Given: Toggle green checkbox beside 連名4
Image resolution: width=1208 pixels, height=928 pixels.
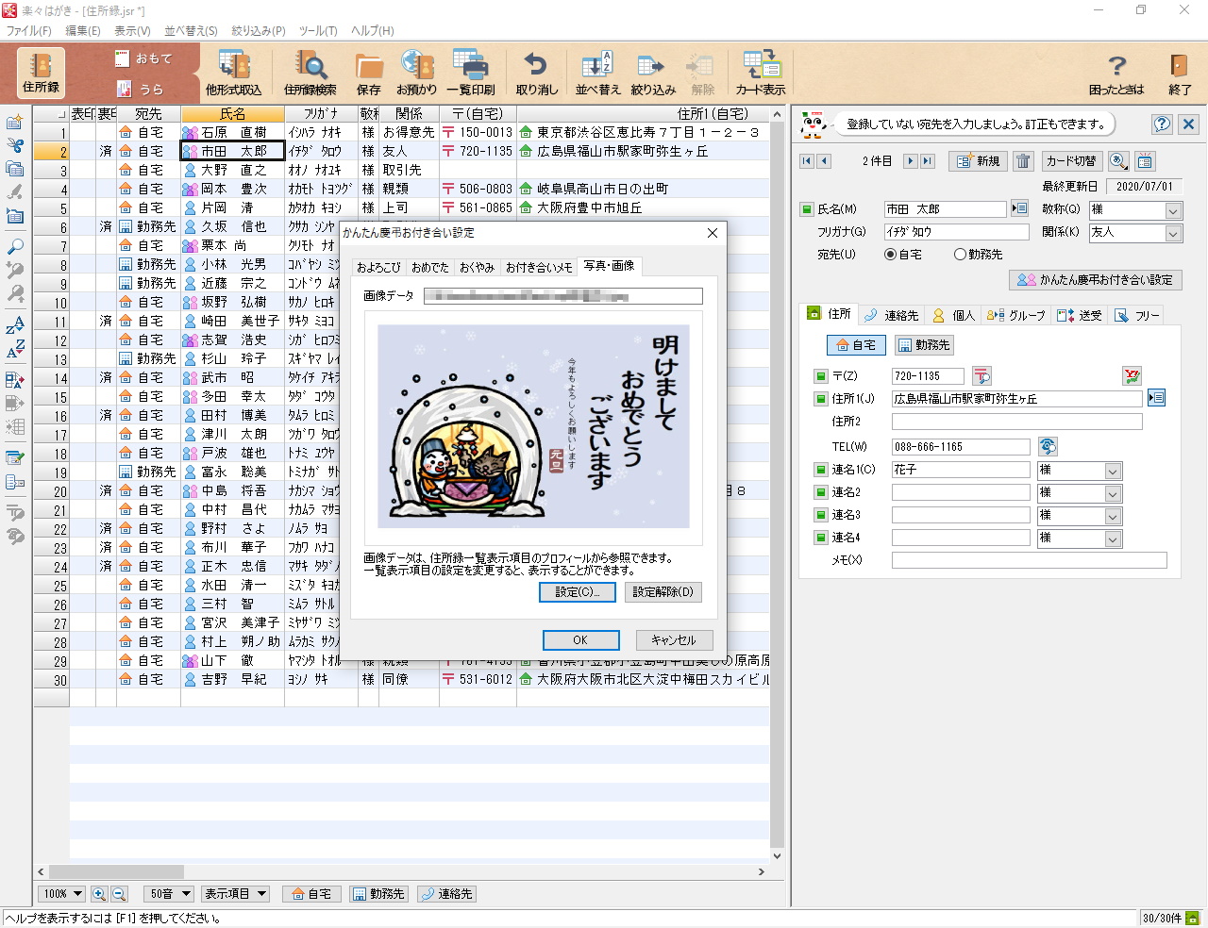Looking at the screenshot, I should tap(820, 538).
